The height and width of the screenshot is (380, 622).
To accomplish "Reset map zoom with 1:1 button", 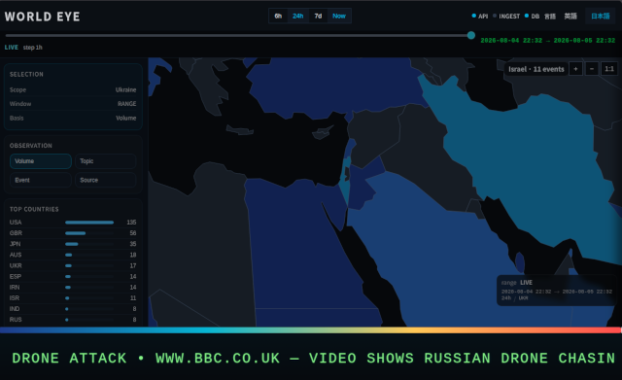I will pyautogui.click(x=609, y=69).
